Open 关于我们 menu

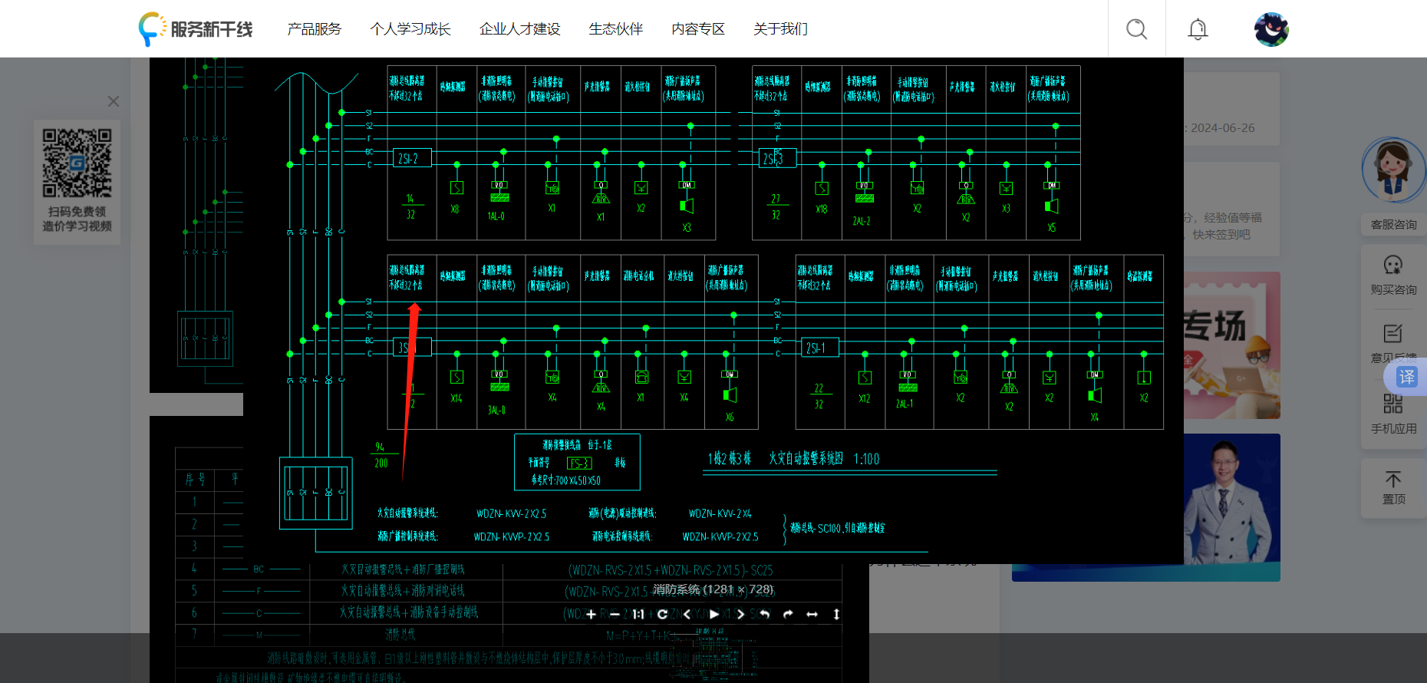pyautogui.click(x=780, y=29)
